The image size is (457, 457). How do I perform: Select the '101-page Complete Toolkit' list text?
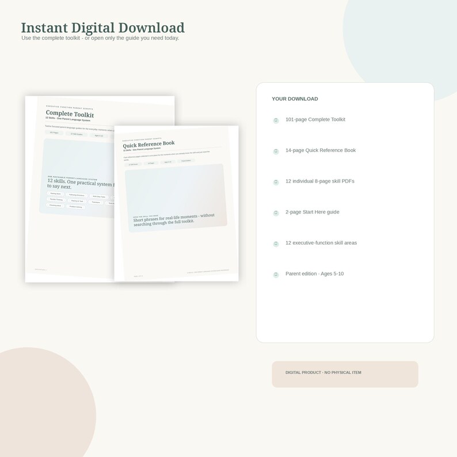point(315,120)
